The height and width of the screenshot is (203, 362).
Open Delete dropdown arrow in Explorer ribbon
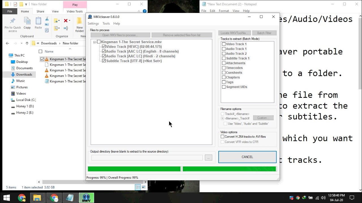[x=69, y=21]
